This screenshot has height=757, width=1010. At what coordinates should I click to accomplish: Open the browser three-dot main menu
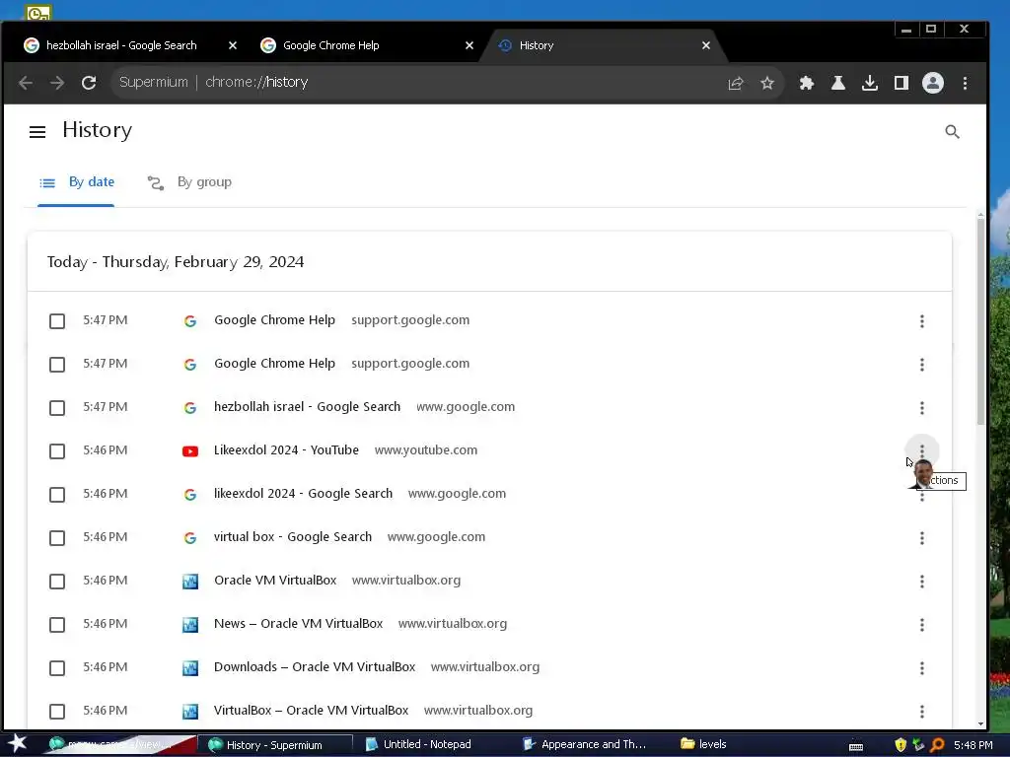coord(965,83)
